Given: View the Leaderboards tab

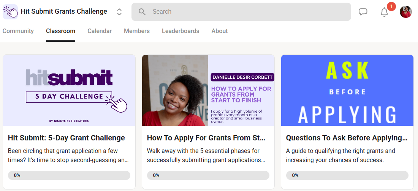Looking at the screenshot, I should pos(180,31).
